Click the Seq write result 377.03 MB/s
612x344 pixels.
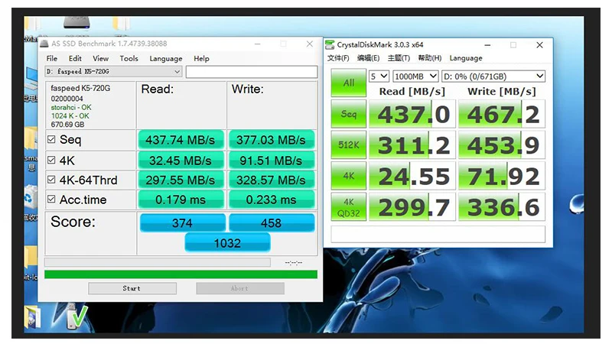[271, 140]
